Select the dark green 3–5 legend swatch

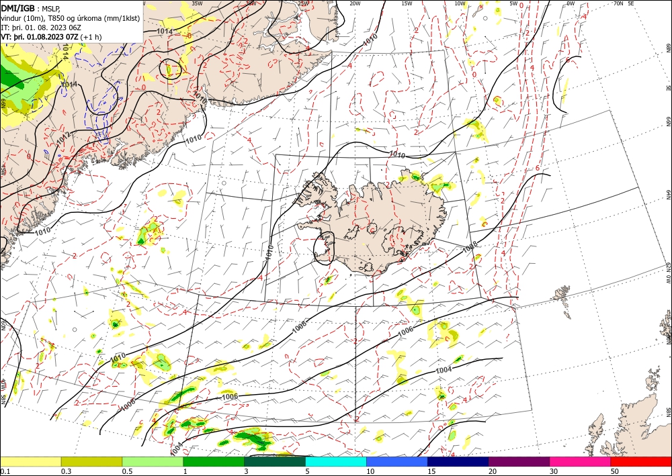pos(275,461)
